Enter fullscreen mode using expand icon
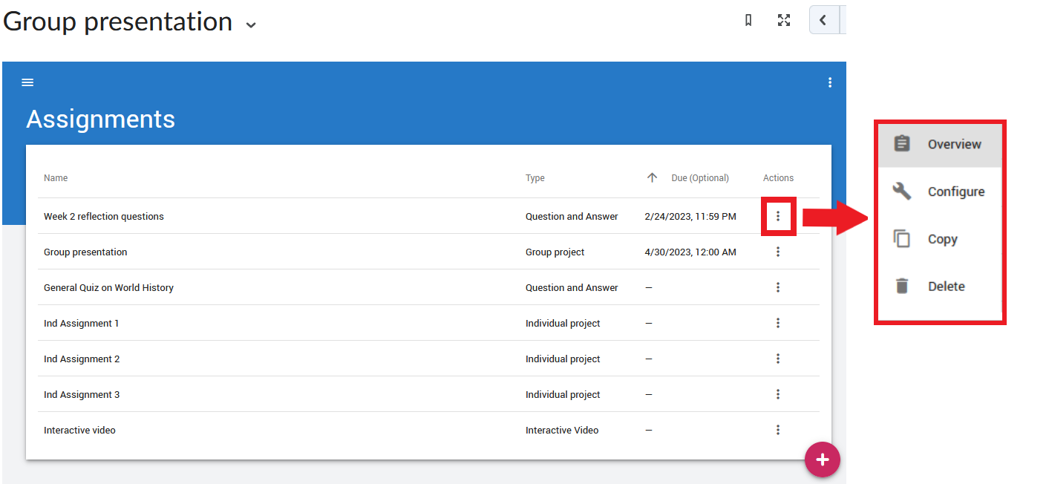The height and width of the screenshot is (484, 1049). click(784, 20)
